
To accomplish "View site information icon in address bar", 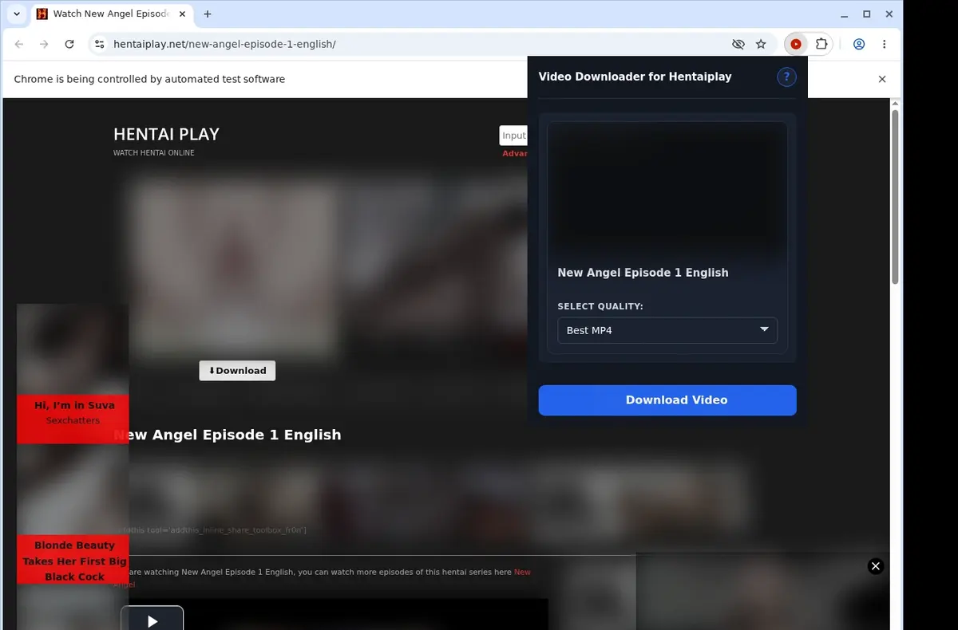I will pyautogui.click(x=98, y=44).
